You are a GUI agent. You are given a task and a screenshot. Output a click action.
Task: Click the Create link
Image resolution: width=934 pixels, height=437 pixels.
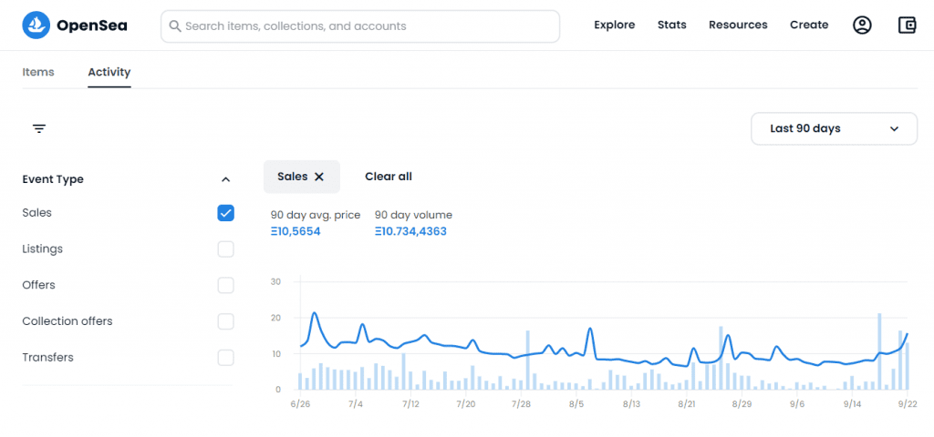click(x=809, y=25)
